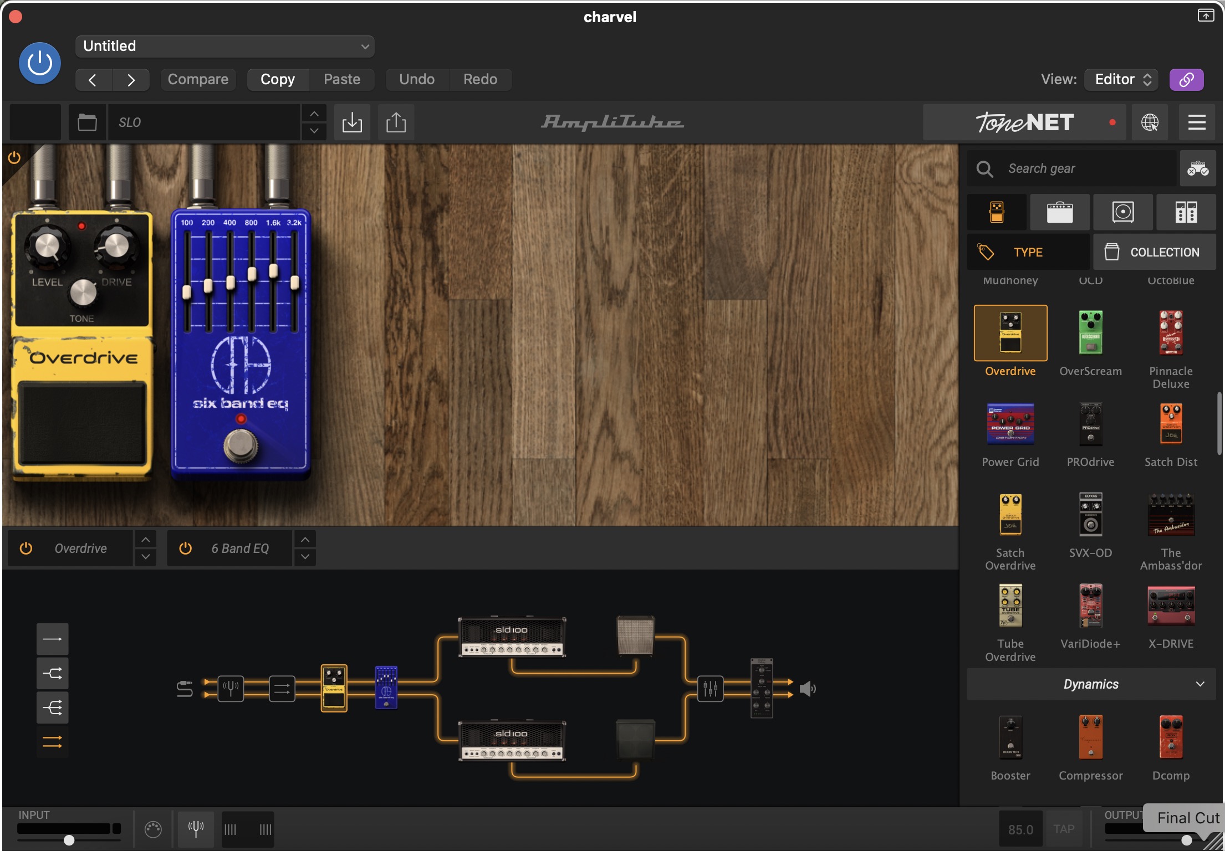Click the custom shop cart icon
The image size is (1225, 851).
(x=1198, y=168)
